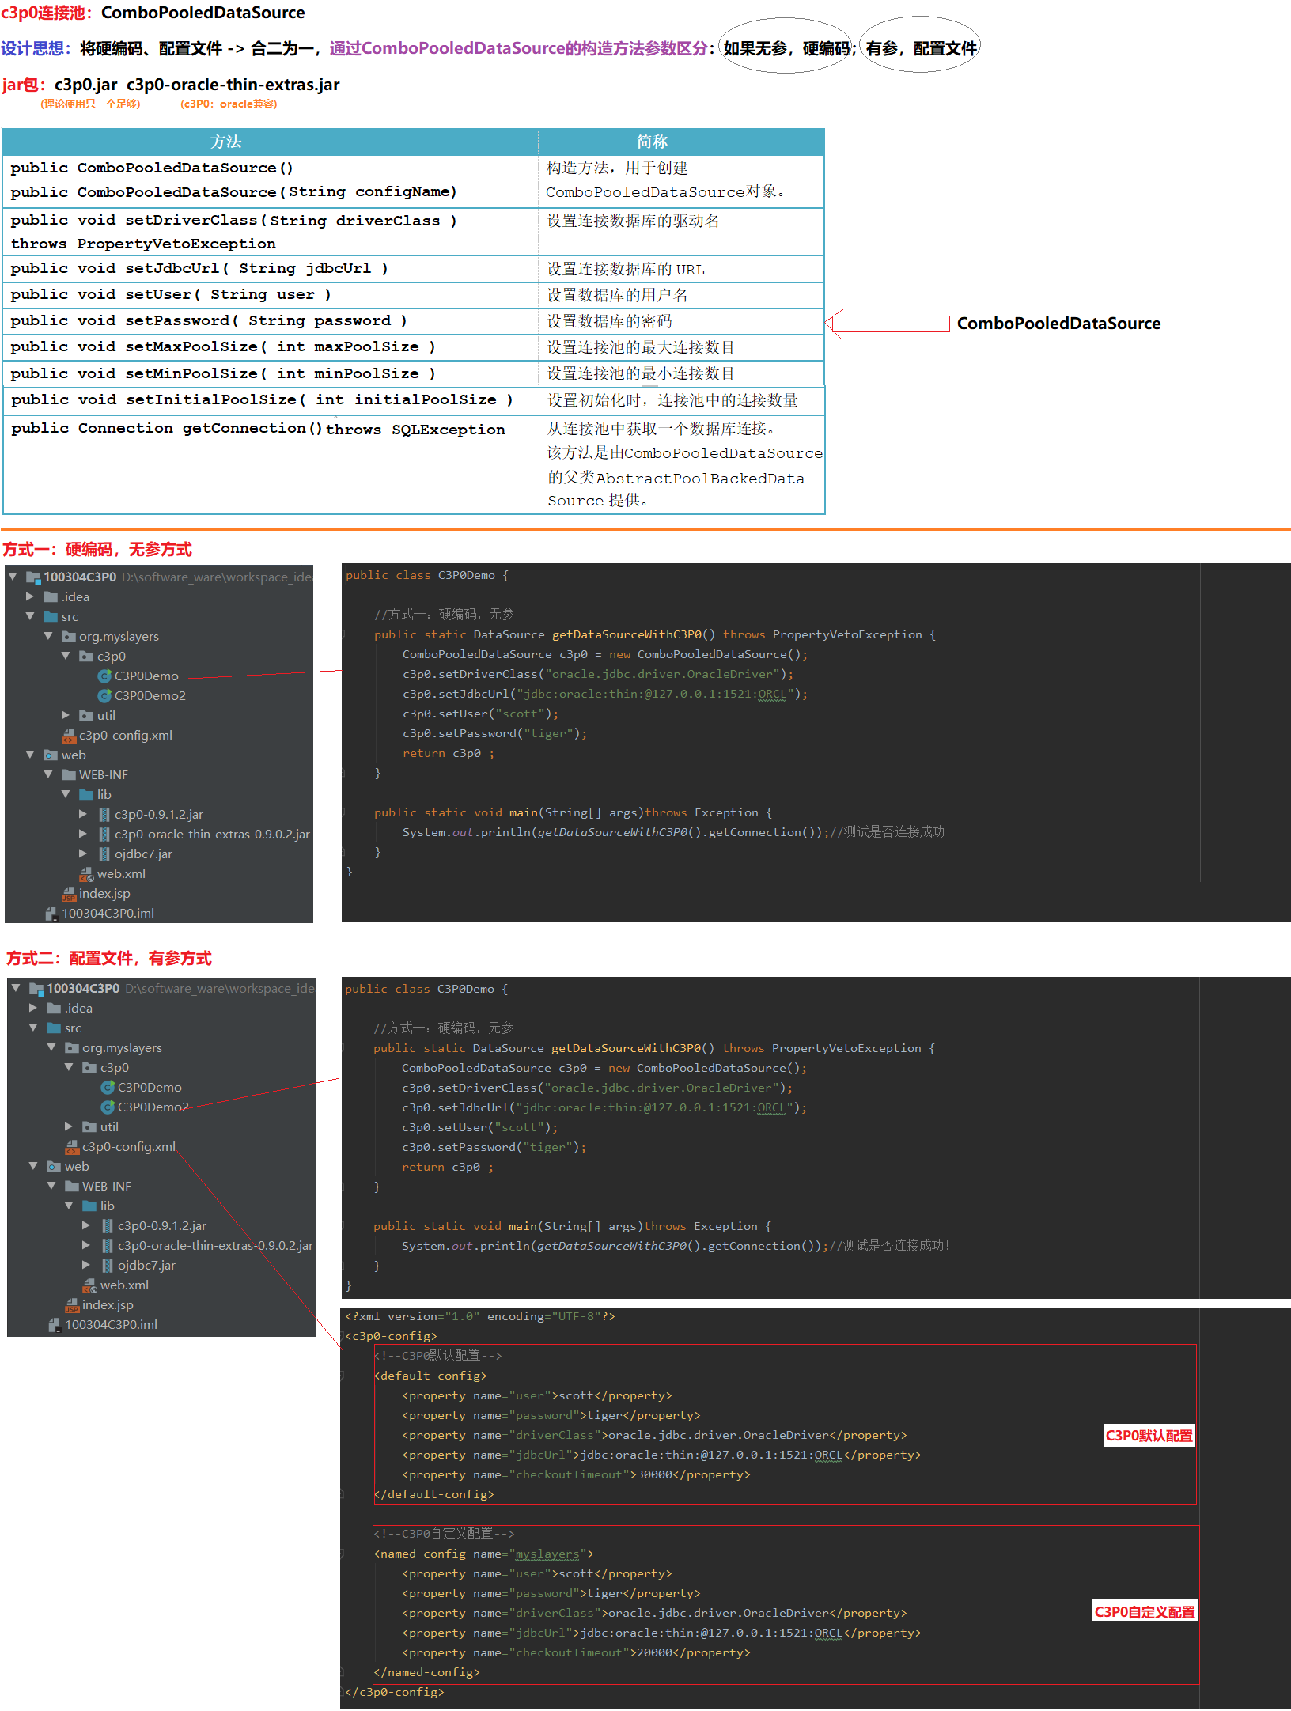
Task: Click org.myslayers package icon in 方式一 tree
Action: click(70, 637)
